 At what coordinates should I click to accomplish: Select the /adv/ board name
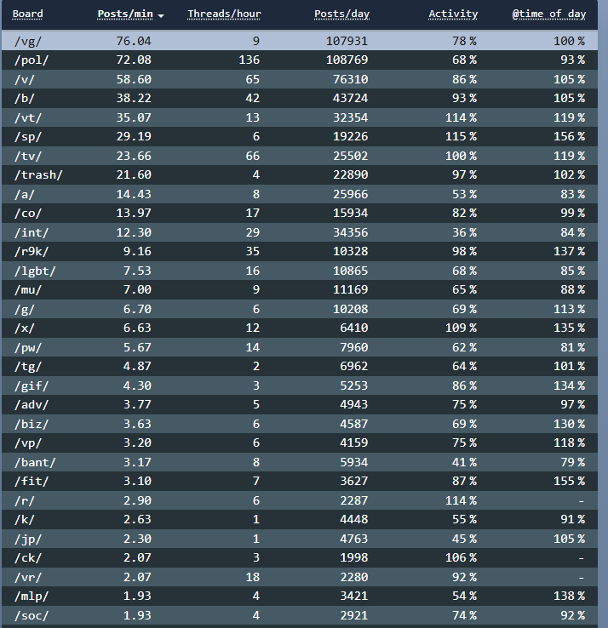tap(32, 404)
